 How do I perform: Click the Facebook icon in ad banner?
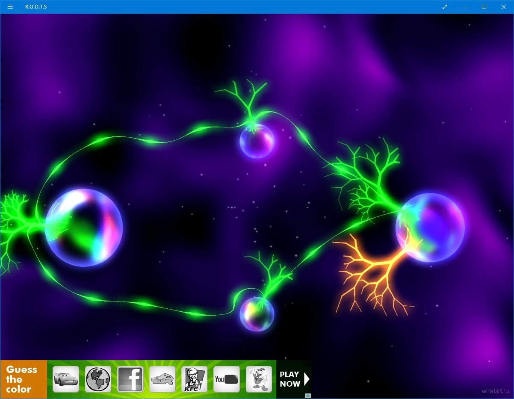(x=130, y=379)
